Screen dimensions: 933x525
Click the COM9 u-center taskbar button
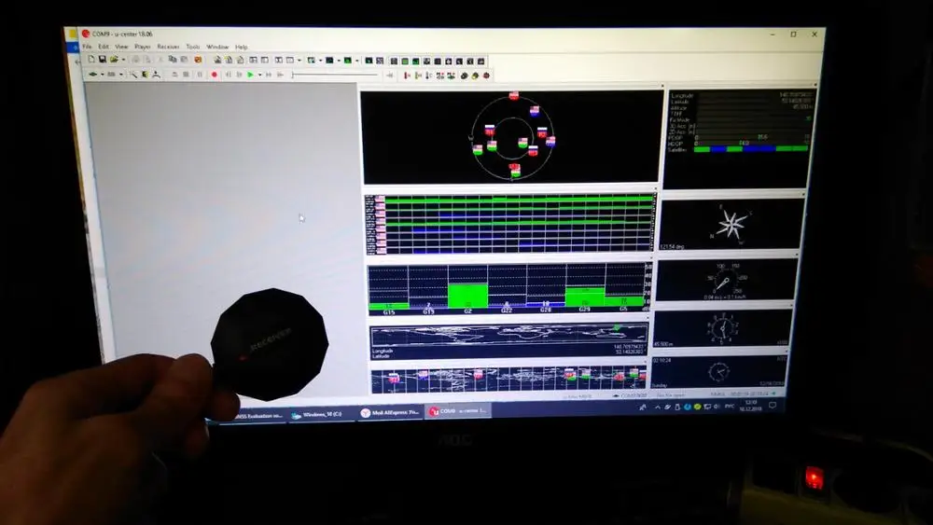pyautogui.click(x=457, y=411)
